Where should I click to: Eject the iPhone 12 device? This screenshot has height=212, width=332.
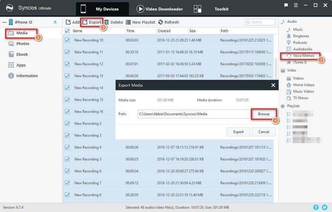click(x=55, y=22)
